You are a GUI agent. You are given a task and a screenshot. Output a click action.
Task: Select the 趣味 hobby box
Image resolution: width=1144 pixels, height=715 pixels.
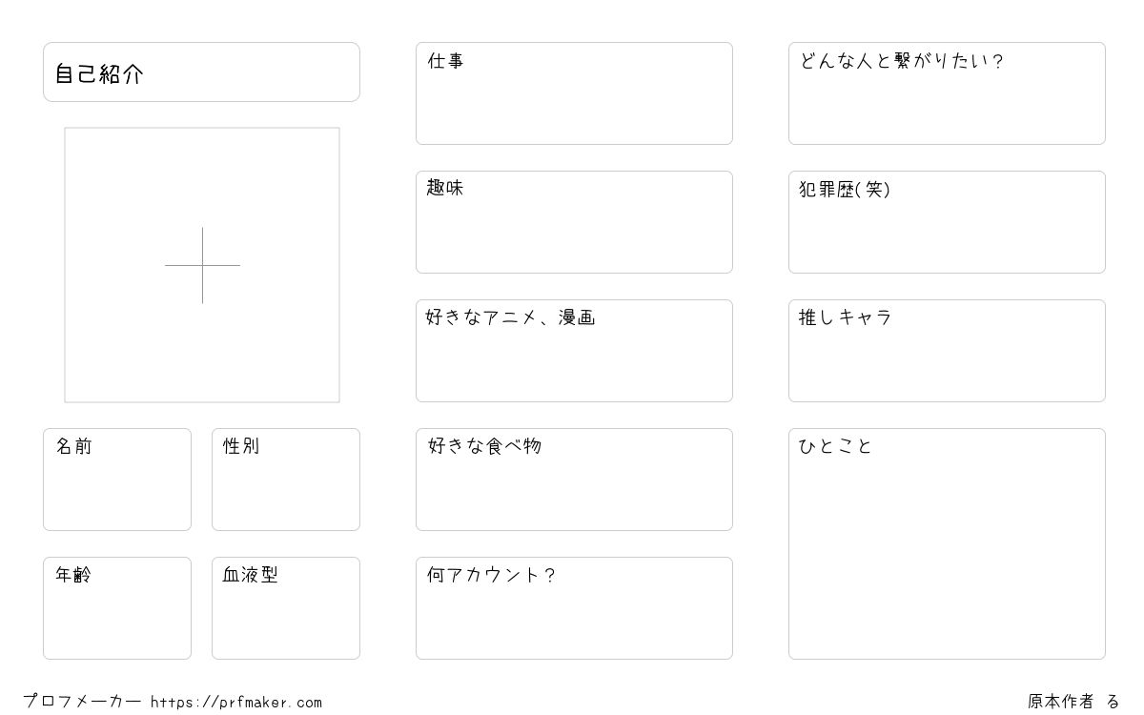[574, 222]
